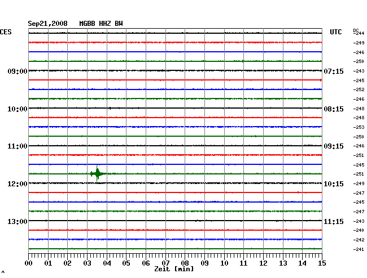This screenshot has width=367, height=278.
Task: Click the UTC header label
Action: (335, 32)
